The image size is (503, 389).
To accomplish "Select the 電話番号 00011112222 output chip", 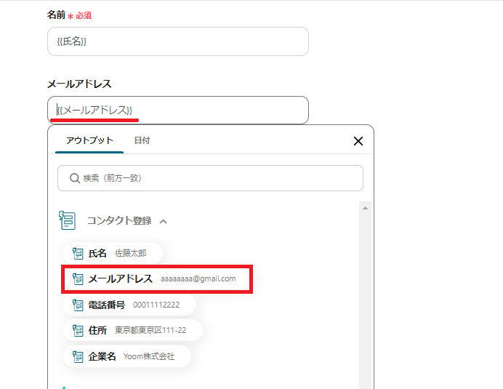I will tap(129, 305).
